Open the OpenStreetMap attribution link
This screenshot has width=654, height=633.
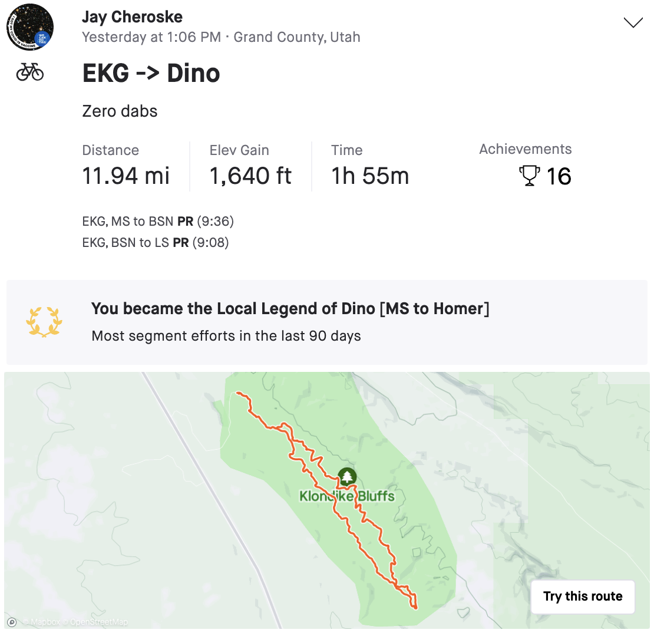tap(98, 622)
